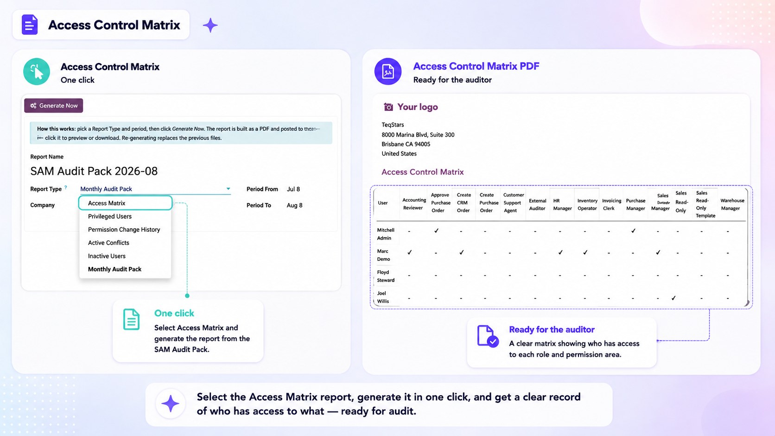The image size is (775, 436).
Task: Click the How this works info banner
Action: coord(181,133)
